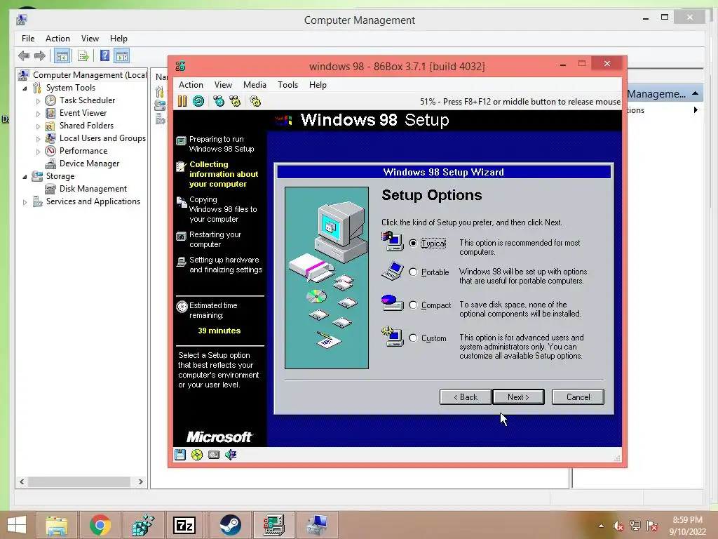
Task: Click the Ctrl+Alt+Esc toolbar icon
Action: (235, 101)
